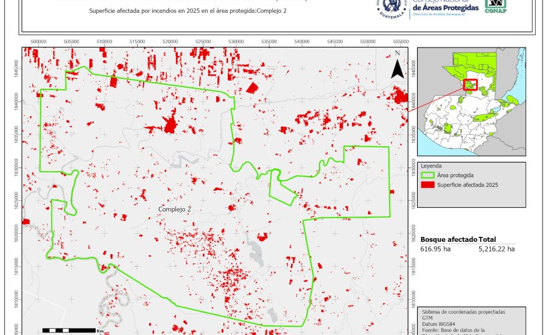This screenshot has height=335, width=548.
Task: Click the red locator box on the inset map
Action: [470, 85]
